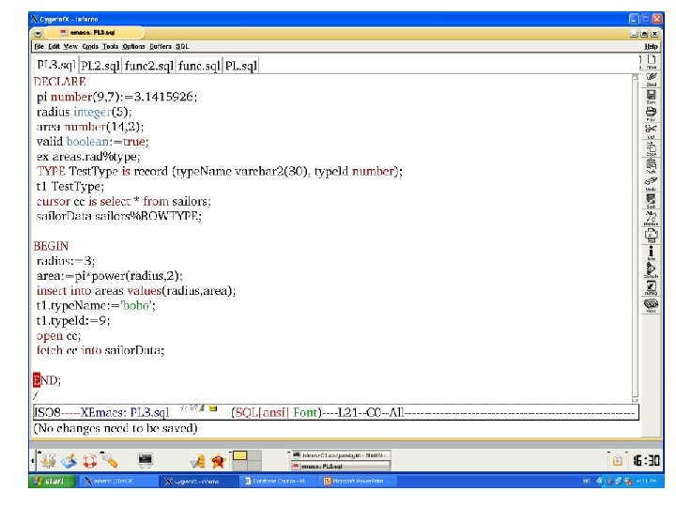Click the editor scrollbar down arrow
Viewport: 676px width, 507px height.
pos(635,400)
